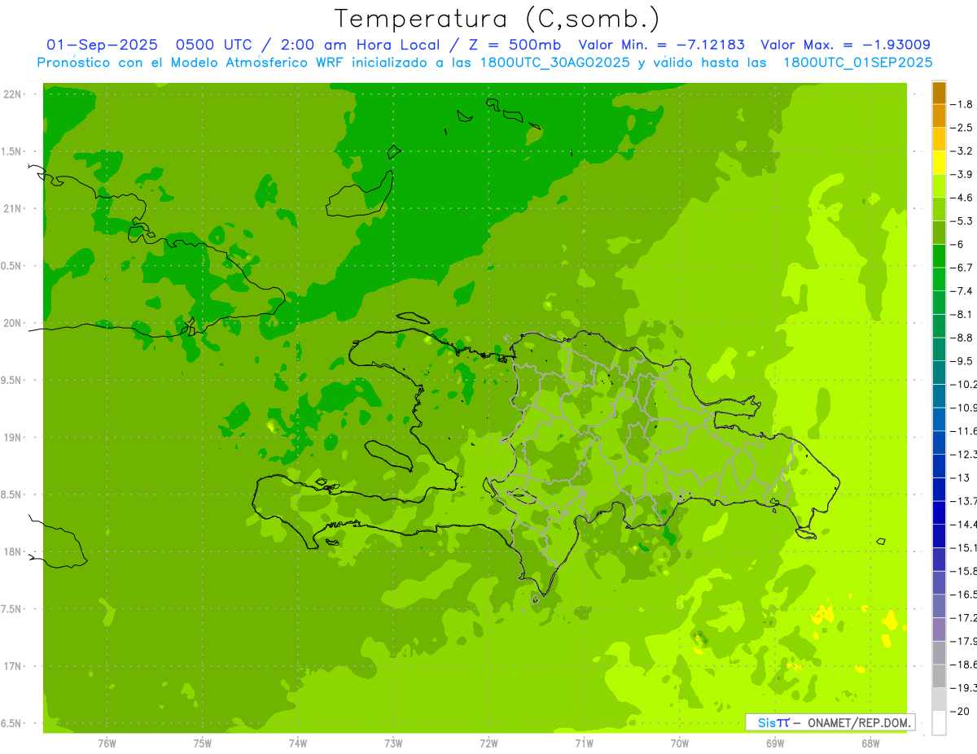Screen dimensions: 977x754
Task: Click 'Valor Min. = -7.12183' text
Action: [x=661, y=45]
